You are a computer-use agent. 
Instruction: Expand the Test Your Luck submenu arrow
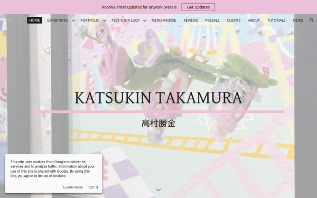(x=145, y=21)
